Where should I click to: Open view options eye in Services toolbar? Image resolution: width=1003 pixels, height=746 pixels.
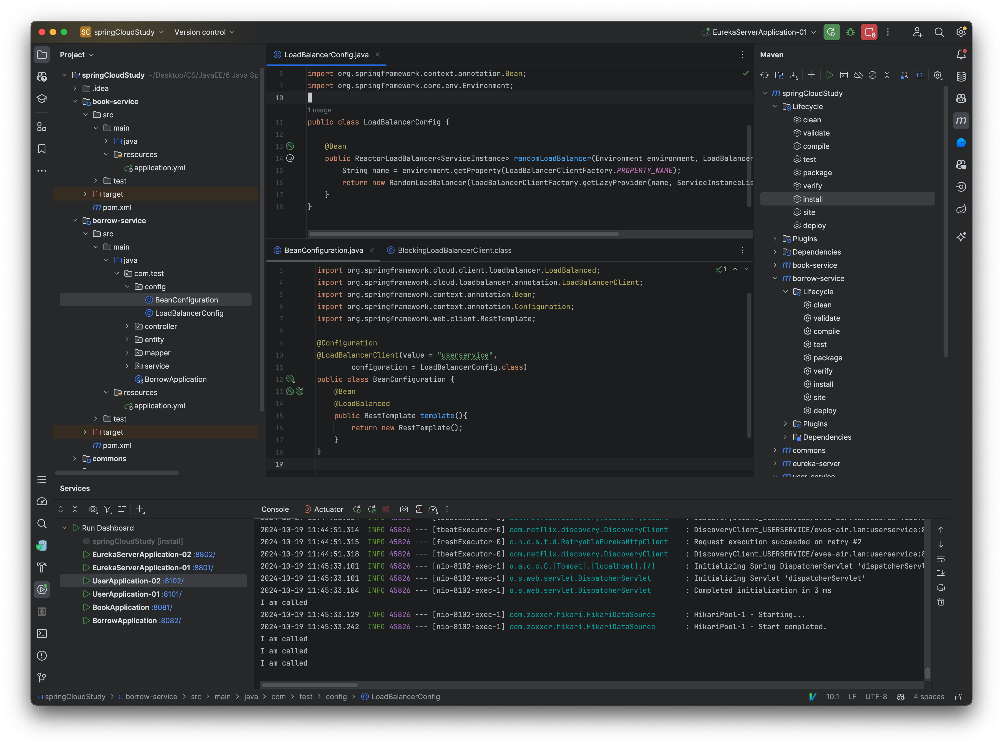(x=93, y=509)
